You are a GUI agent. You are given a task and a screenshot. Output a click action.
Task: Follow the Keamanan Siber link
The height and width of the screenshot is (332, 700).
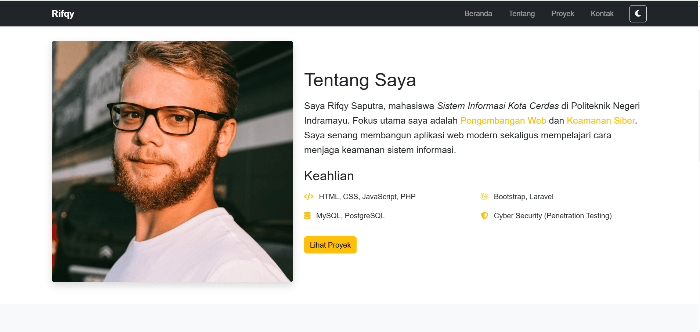600,120
